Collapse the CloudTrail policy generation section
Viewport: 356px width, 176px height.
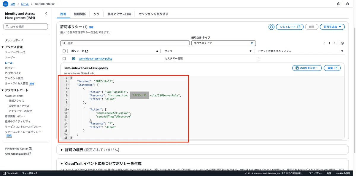pos(62,164)
